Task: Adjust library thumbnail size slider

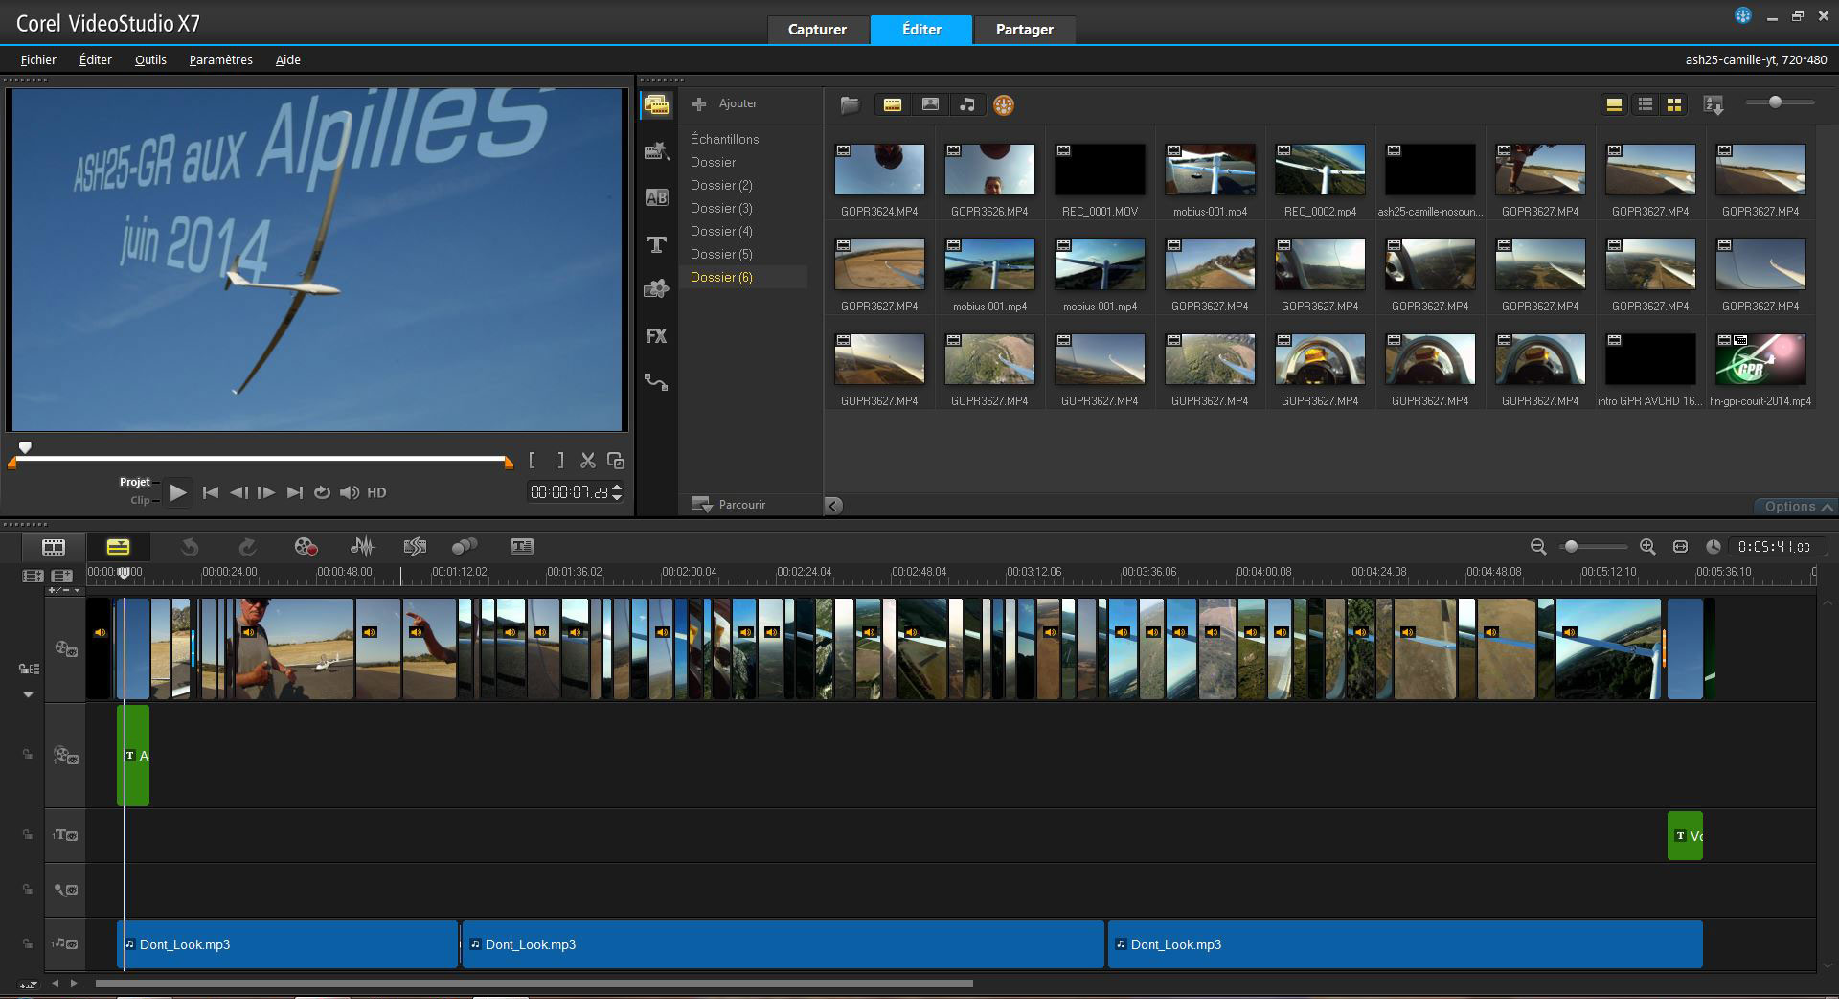Action: click(x=1780, y=102)
